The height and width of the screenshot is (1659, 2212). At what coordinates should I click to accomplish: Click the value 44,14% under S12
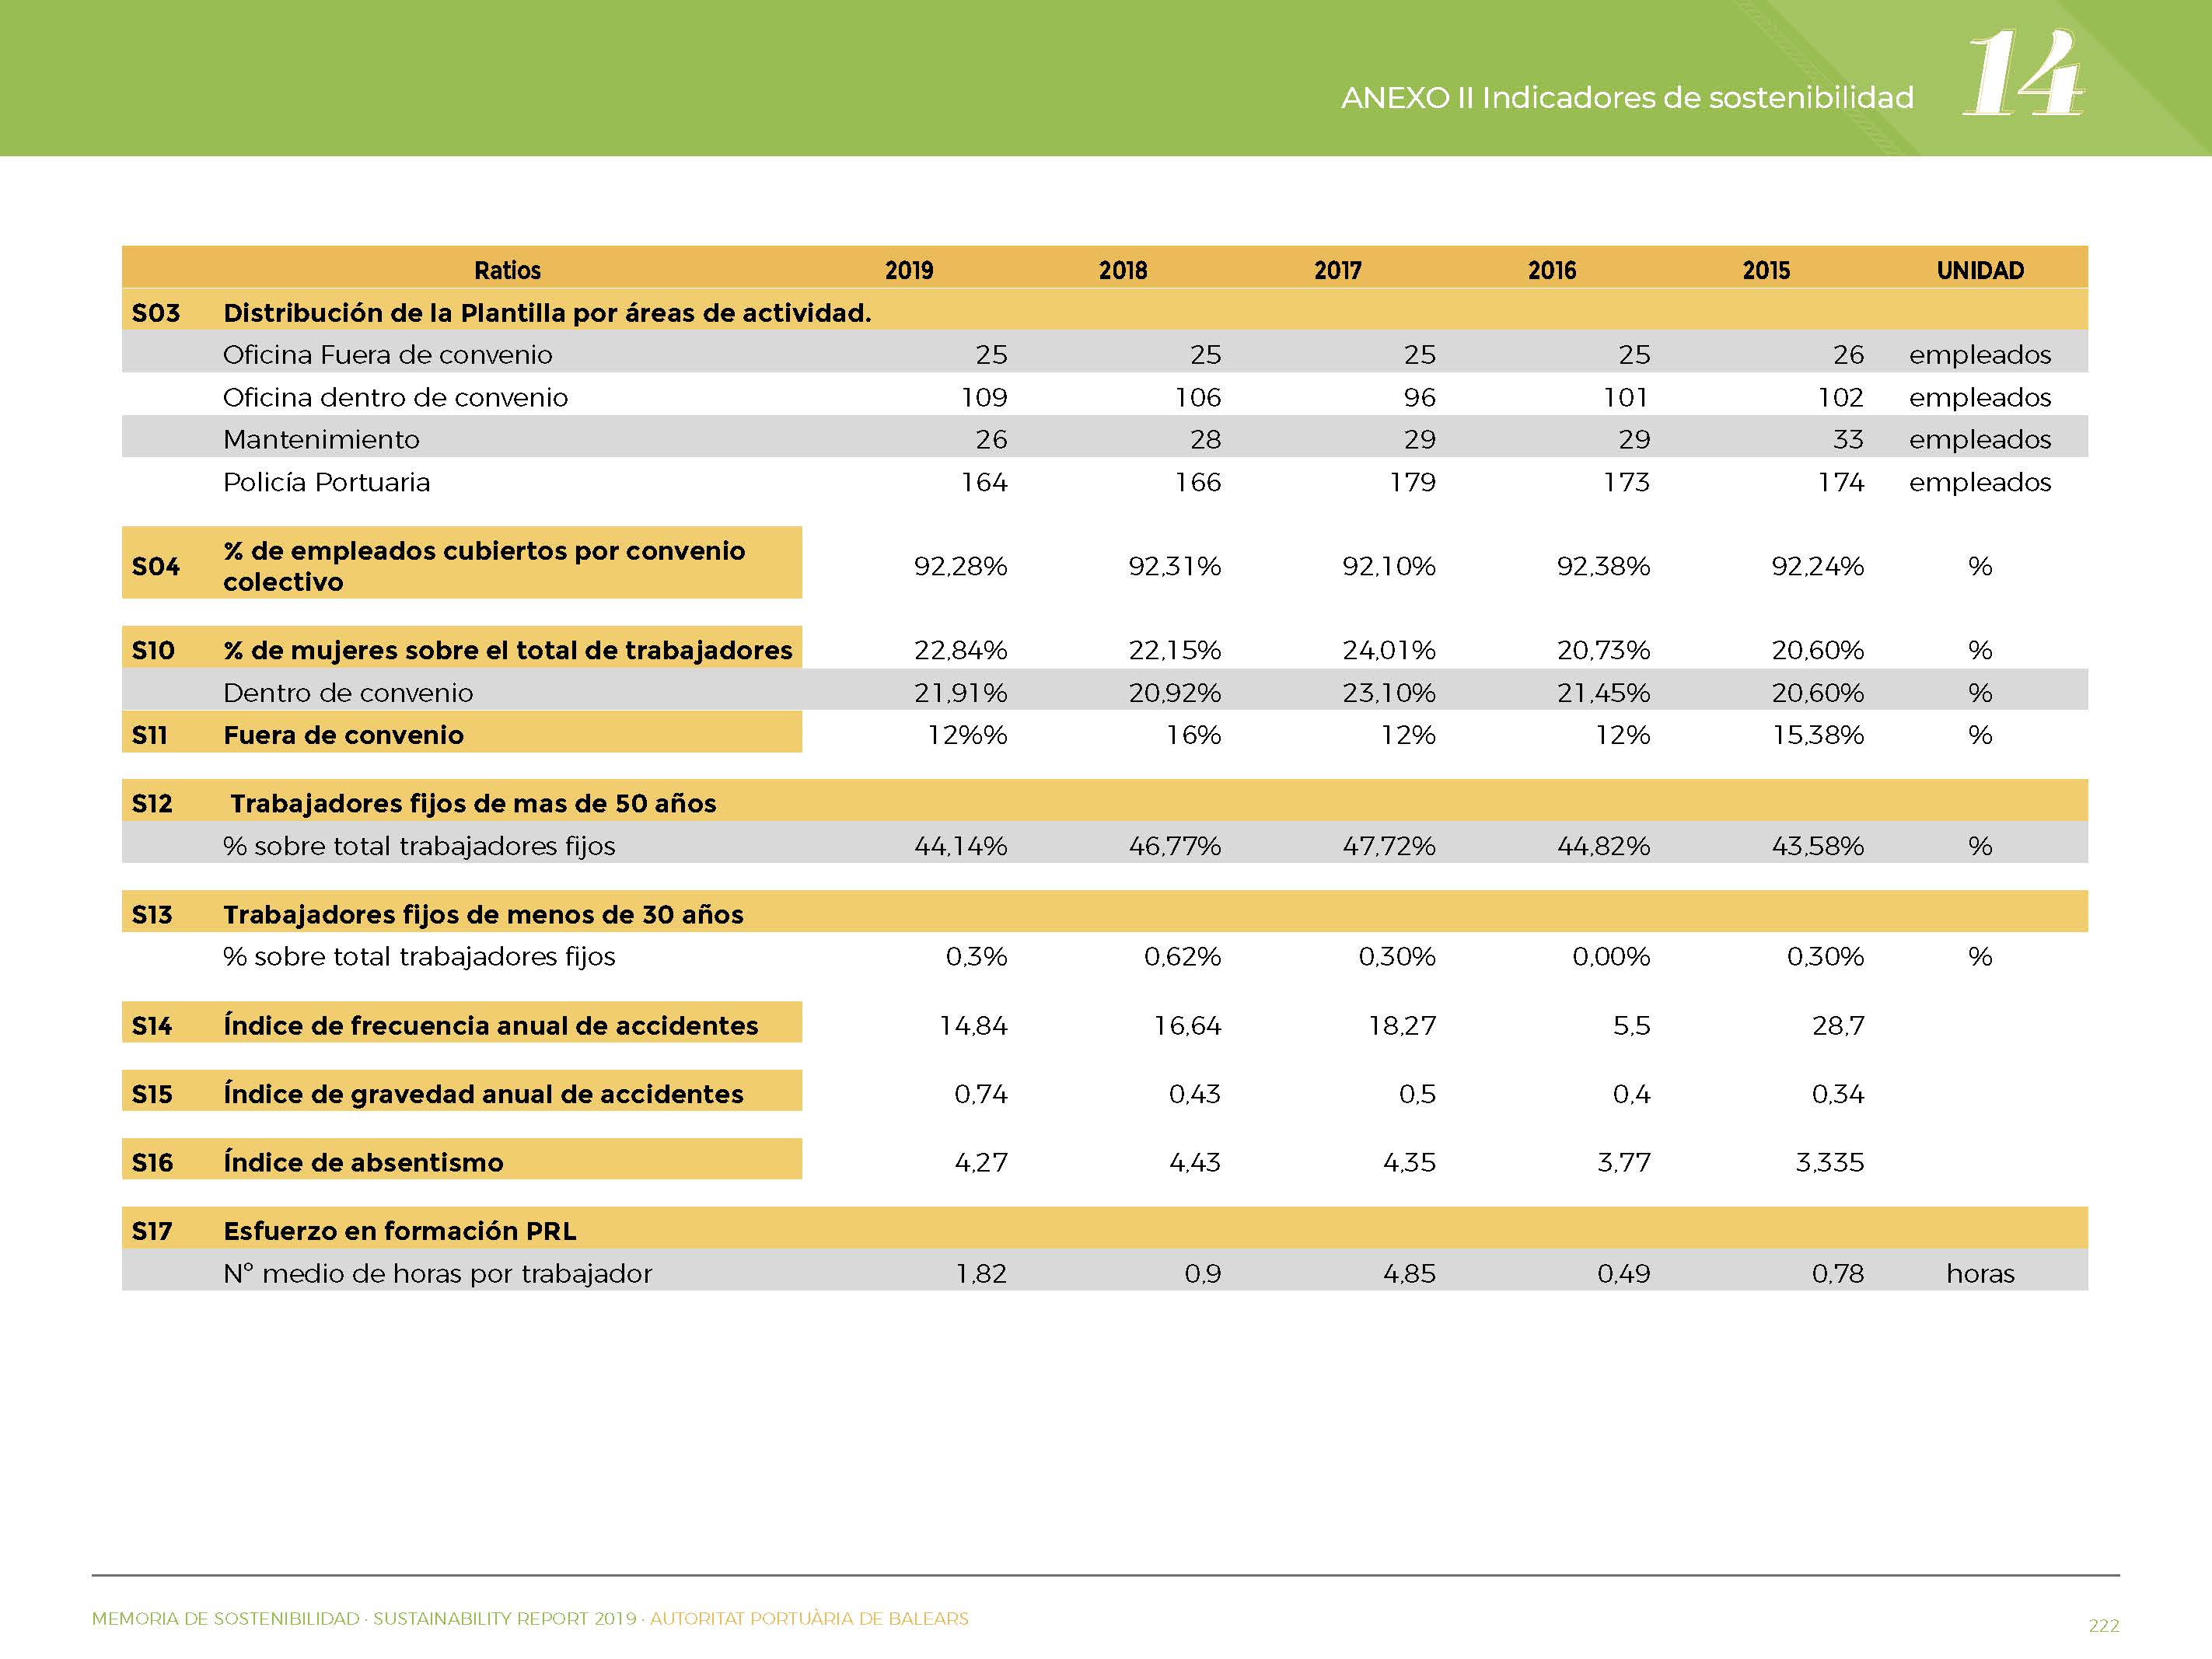[x=960, y=846]
